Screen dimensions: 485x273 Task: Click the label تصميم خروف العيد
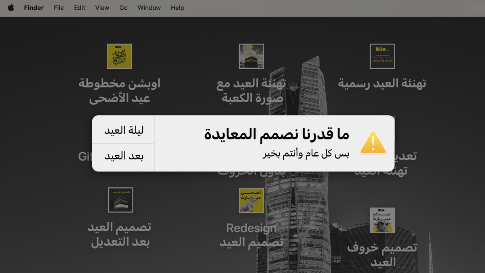(x=382, y=255)
